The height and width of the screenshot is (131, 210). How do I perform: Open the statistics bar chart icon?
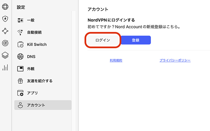tap(5, 67)
